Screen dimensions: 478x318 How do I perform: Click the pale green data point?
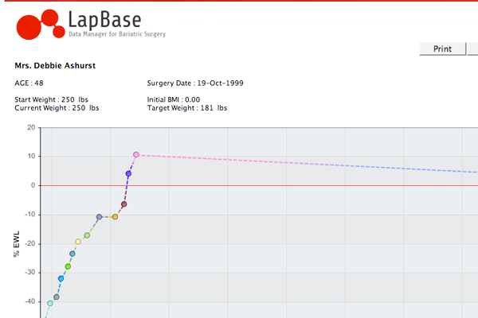tap(87, 235)
